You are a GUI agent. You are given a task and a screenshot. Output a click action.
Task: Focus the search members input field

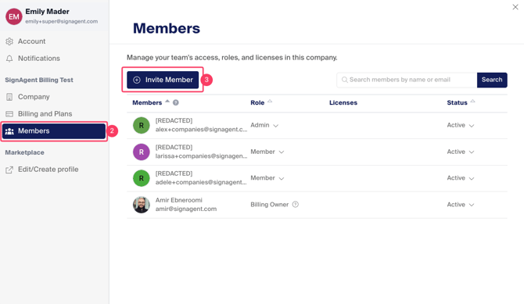pyautogui.click(x=407, y=80)
